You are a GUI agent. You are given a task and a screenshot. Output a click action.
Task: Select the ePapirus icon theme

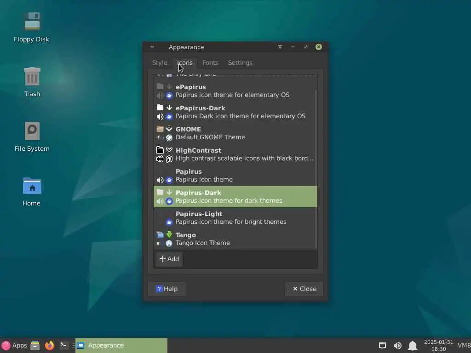click(235, 91)
